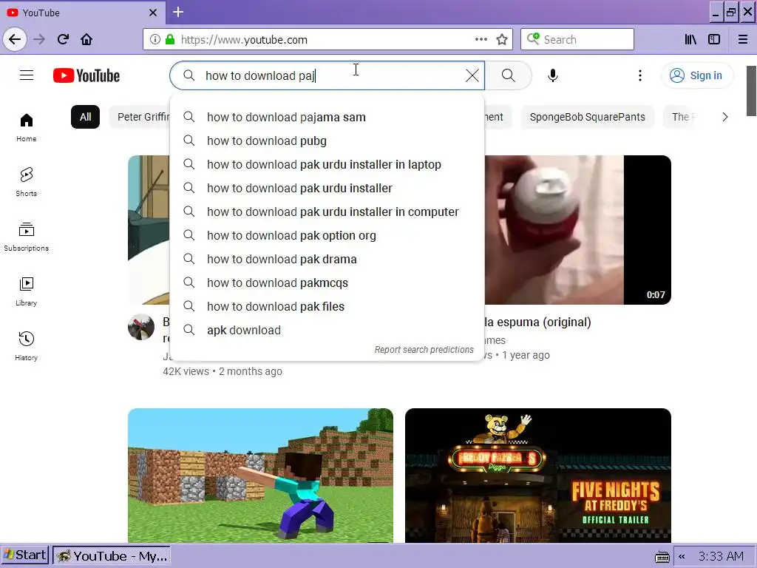Open a new browser tab
757x568 pixels.
tap(178, 12)
